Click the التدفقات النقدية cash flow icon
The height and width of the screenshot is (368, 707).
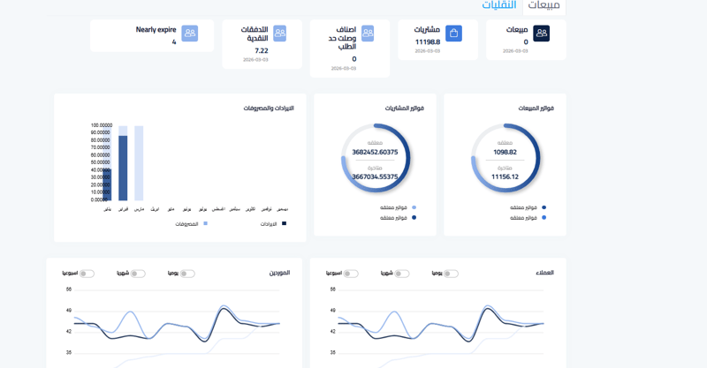pos(279,34)
